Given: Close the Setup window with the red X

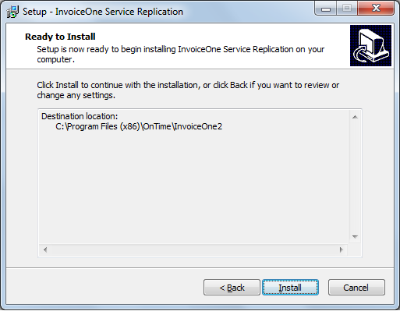Looking at the screenshot, I should (x=376, y=9).
